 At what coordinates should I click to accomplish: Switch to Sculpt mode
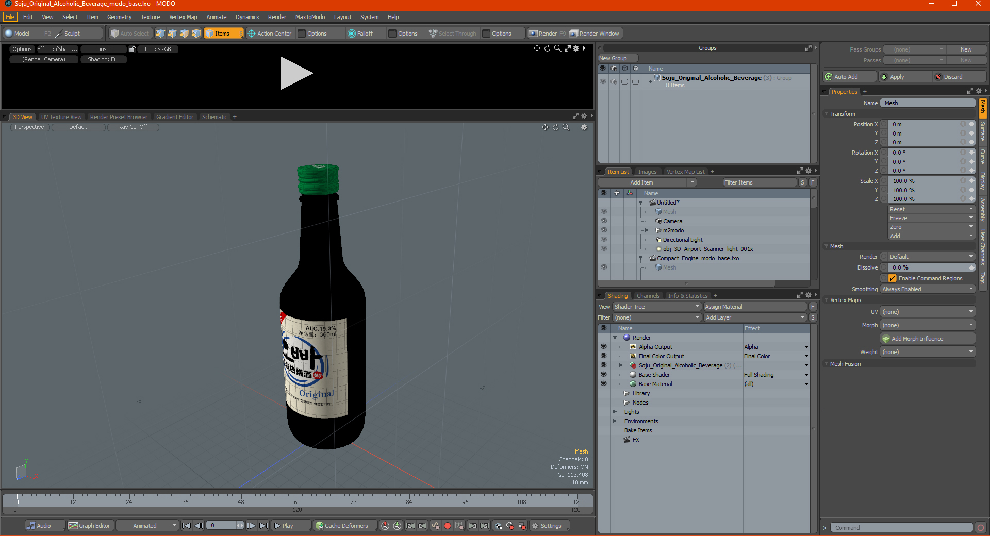(x=77, y=33)
